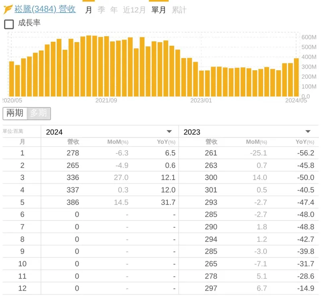The image size is (321, 297).
Task: Click the 月 column header
Action: 22,142
